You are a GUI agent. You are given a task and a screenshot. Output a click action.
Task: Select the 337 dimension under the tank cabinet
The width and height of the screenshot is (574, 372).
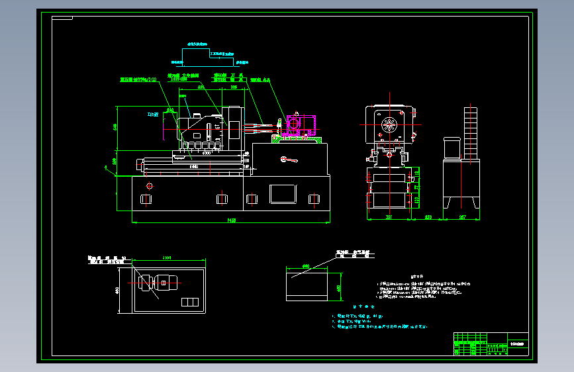[x=463, y=217]
